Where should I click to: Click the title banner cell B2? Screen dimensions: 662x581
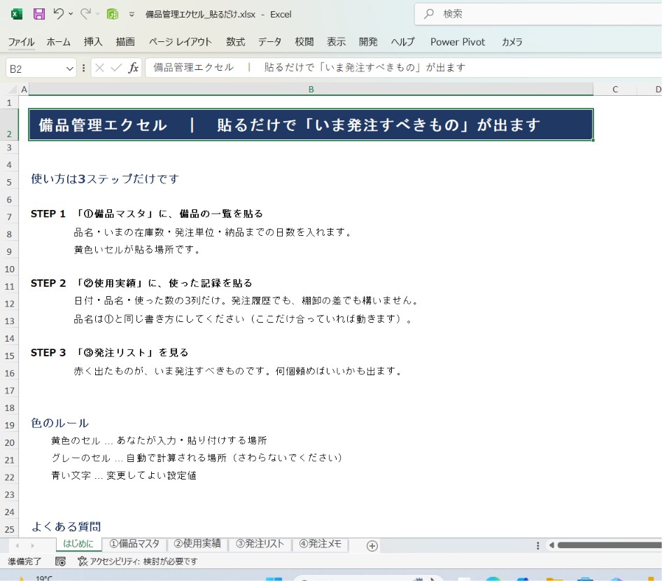tap(311, 125)
